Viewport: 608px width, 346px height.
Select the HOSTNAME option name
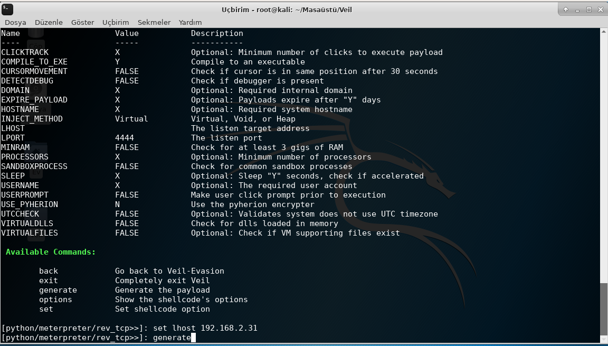click(20, 109)
